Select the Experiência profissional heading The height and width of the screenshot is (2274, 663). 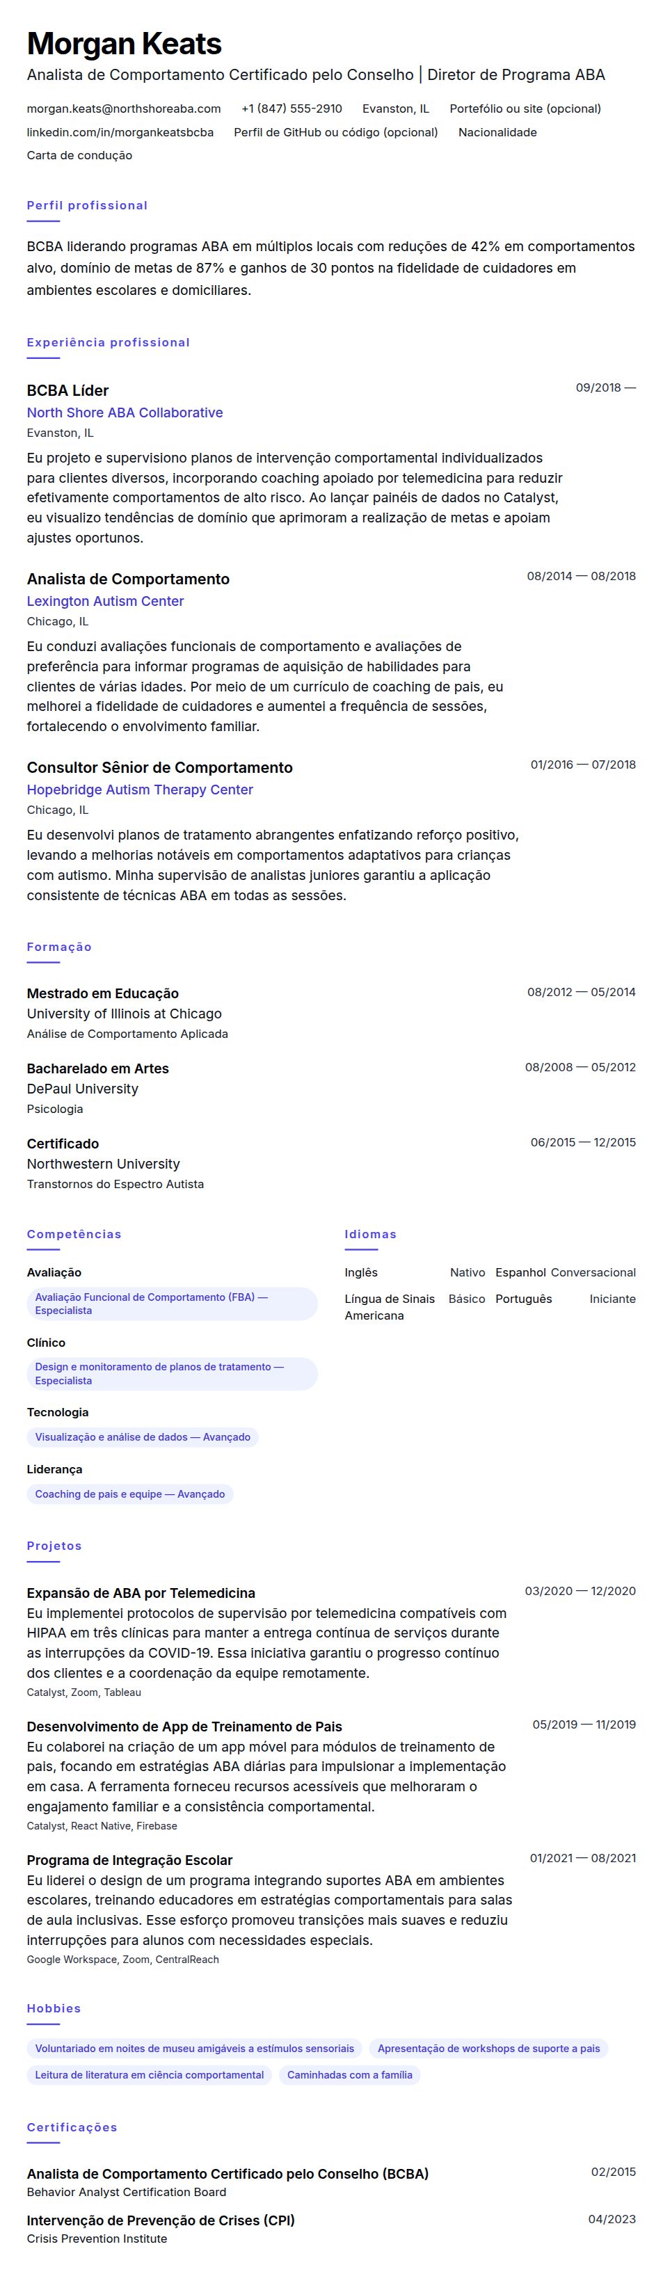tap(108, 342)
